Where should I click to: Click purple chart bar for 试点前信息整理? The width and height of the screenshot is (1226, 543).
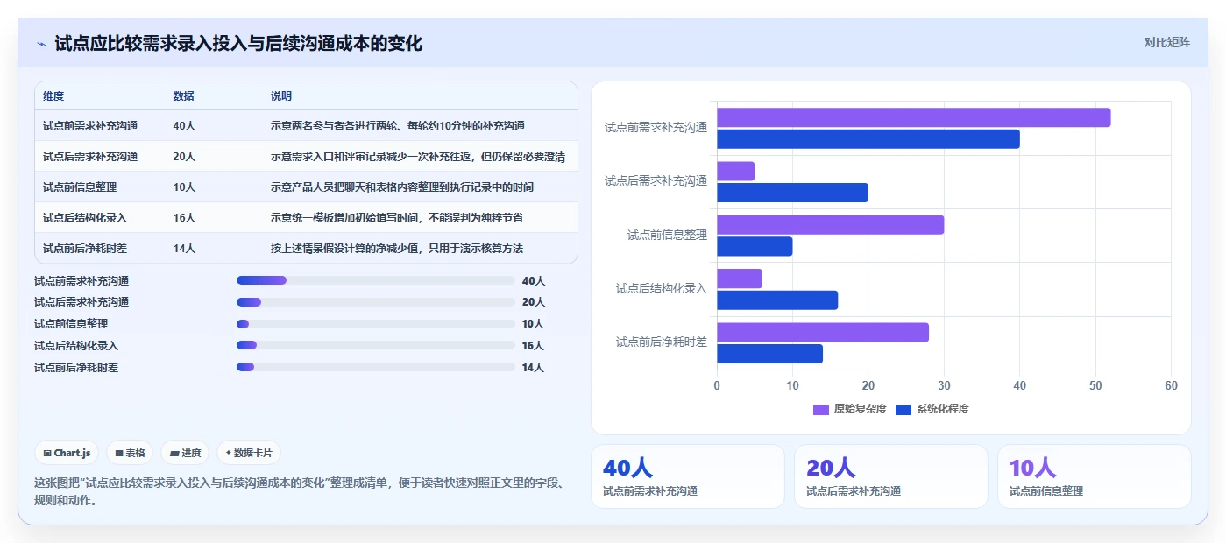pos(831,225)
